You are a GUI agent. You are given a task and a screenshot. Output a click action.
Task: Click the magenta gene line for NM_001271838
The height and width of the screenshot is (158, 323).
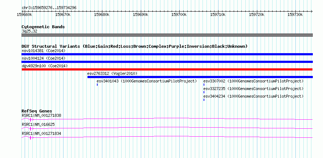tap(167, 119)
